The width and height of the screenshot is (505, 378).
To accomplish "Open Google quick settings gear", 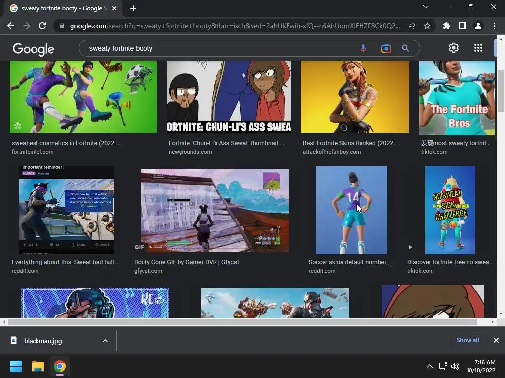I will click(x=454, y=48).
